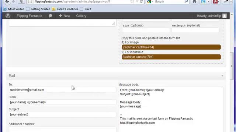Click the captcha size (optional) field
This screenshot has height=132, width=236.
pyautogui.click(x=146, y=30)
